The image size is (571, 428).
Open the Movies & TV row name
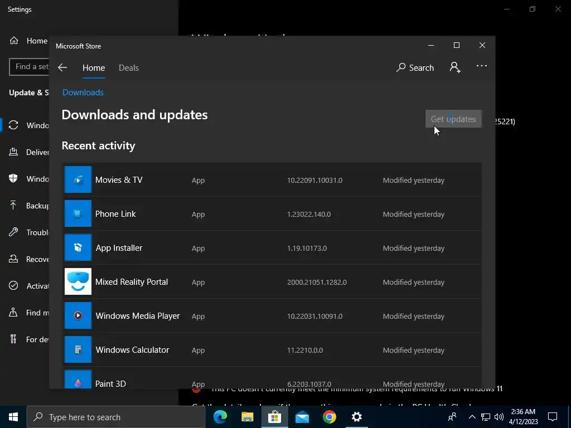tap(119, 180)
